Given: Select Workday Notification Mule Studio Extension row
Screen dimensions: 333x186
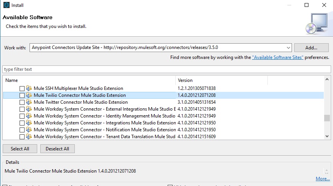Looking at the screenshot, I should 105,130.
